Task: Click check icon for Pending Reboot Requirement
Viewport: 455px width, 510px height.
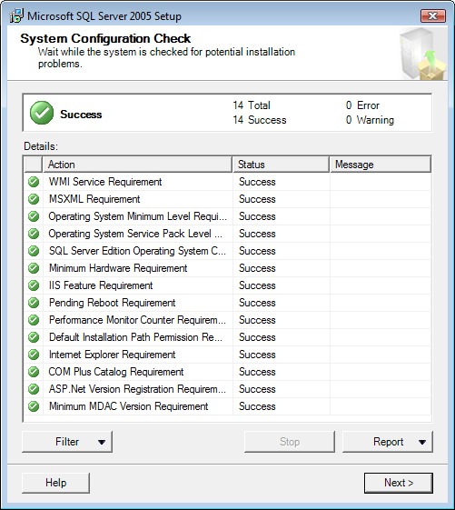Action: [x=34, y=303]
